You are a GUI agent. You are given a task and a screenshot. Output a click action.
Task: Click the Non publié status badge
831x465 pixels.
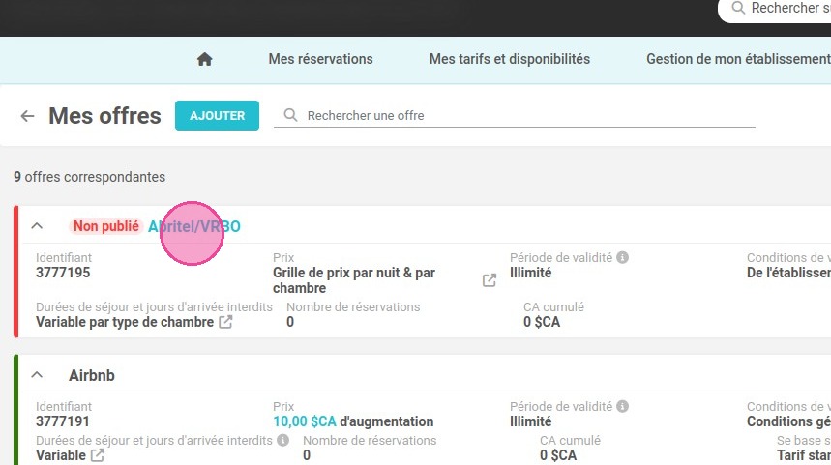(106, 226)
